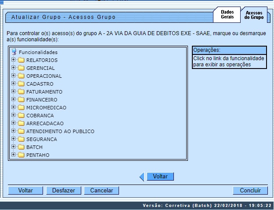Click the left arrow icon beside the center Voltar button
This screenshot has width=274, height=210.
[x=142, y=177]
